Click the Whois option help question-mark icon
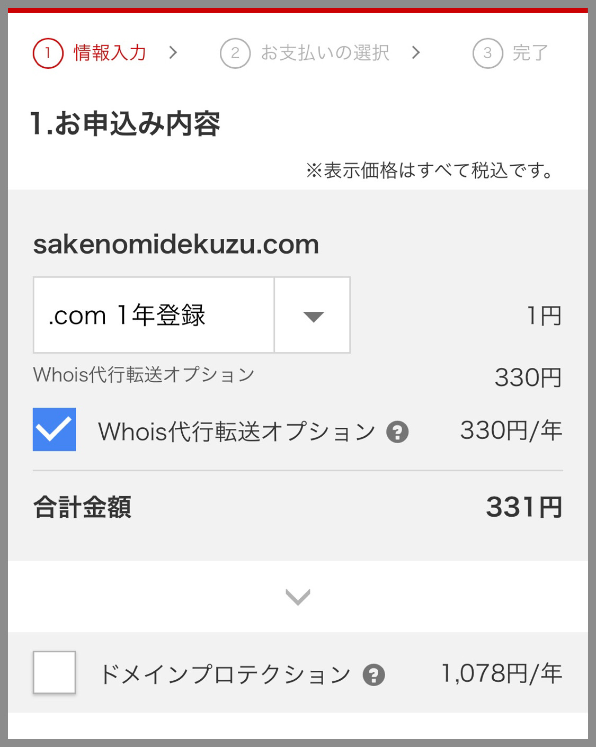This screenshot has height=747, width=596. click(x=397, y=432)
